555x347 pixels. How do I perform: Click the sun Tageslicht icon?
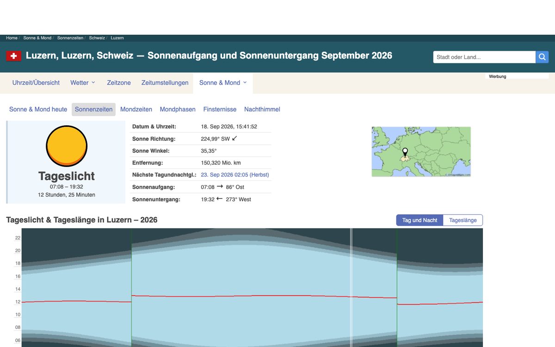coord(67,146)
